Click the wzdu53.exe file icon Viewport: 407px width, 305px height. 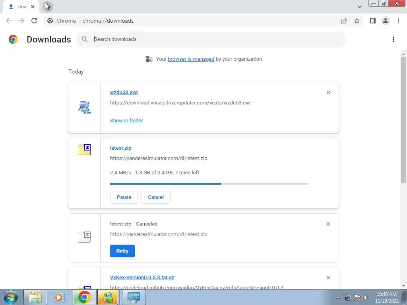[x=84, y=107]
